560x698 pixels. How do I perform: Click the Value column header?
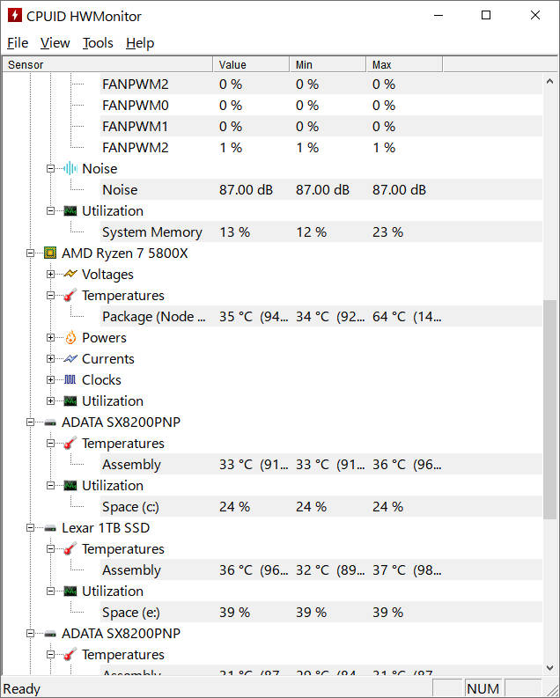tap(251, 64)
